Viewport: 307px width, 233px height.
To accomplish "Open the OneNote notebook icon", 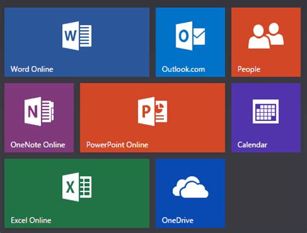I will click(39, 111).
